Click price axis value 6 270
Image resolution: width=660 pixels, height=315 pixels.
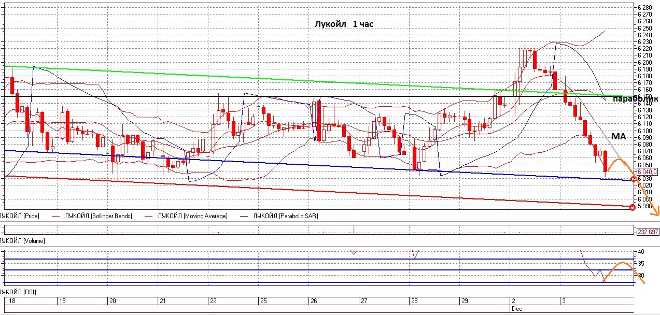[x=645, y=14]
